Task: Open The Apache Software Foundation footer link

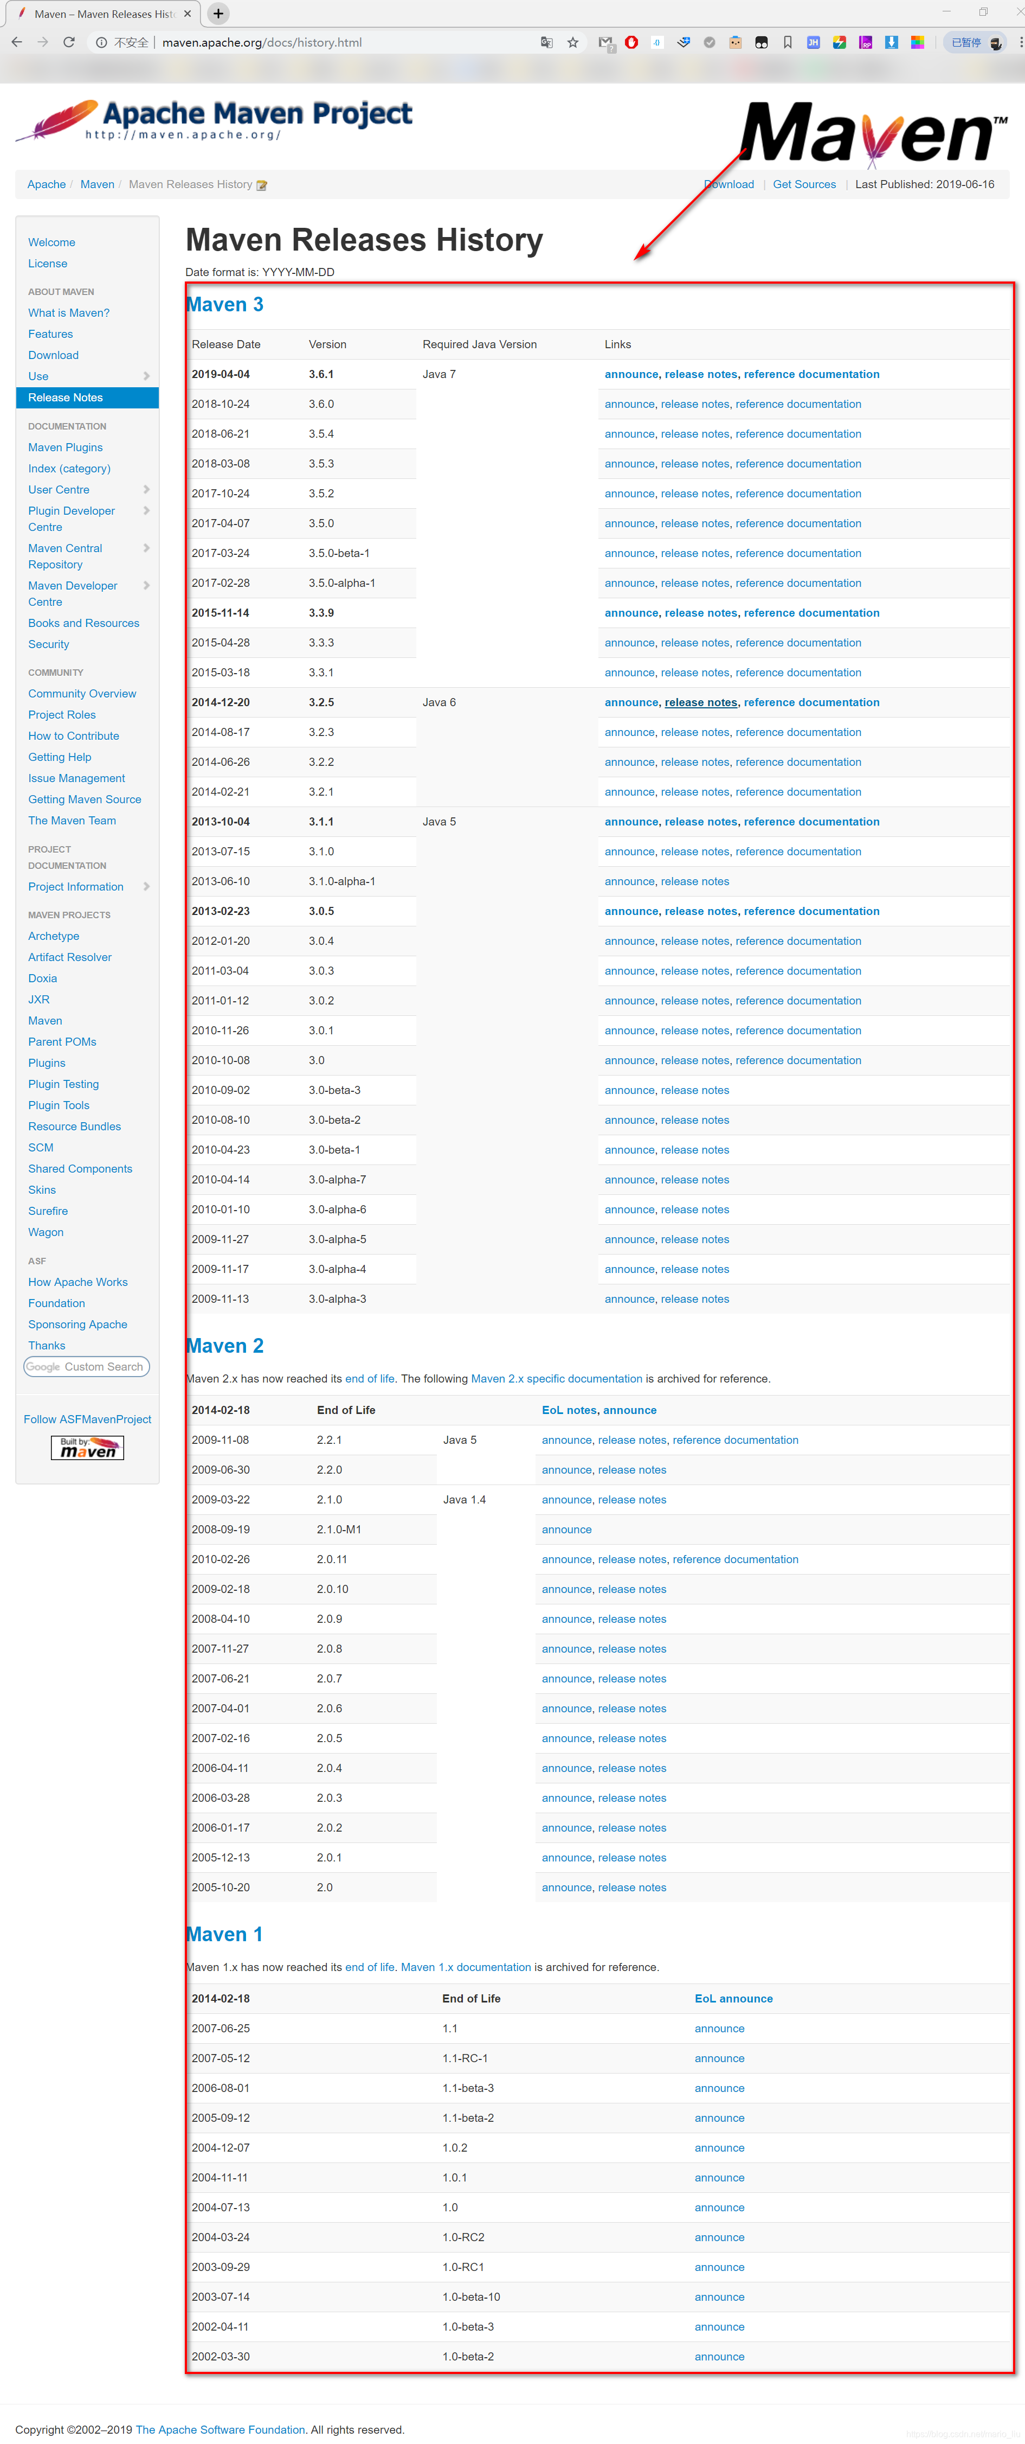Action: 220,2430
